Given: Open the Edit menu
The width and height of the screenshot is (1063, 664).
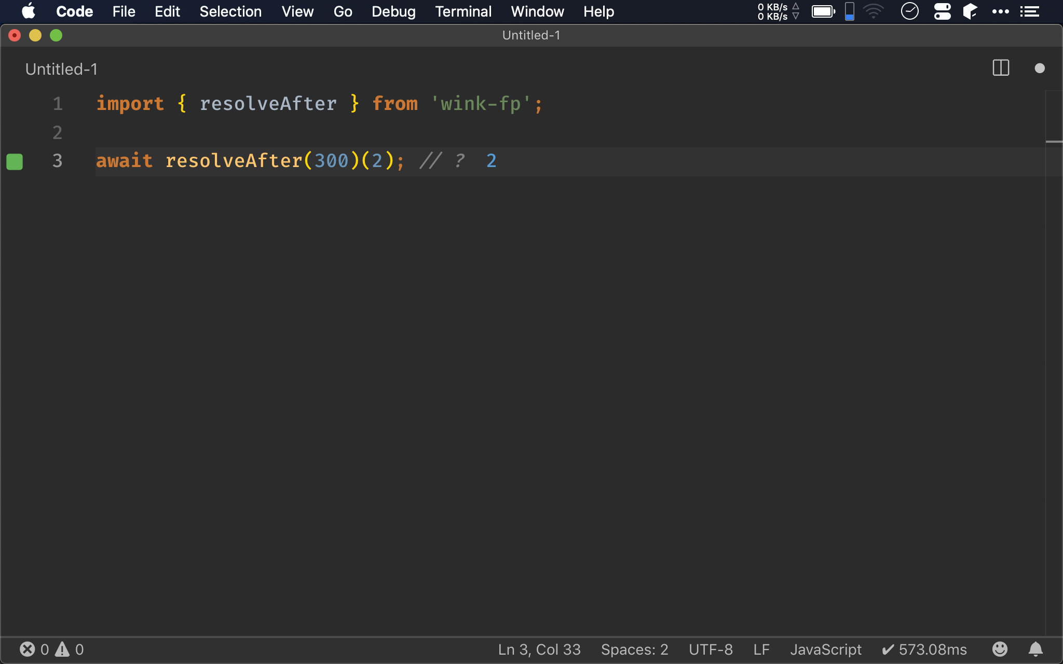Looking at the screenshot, I should point(167,11).
